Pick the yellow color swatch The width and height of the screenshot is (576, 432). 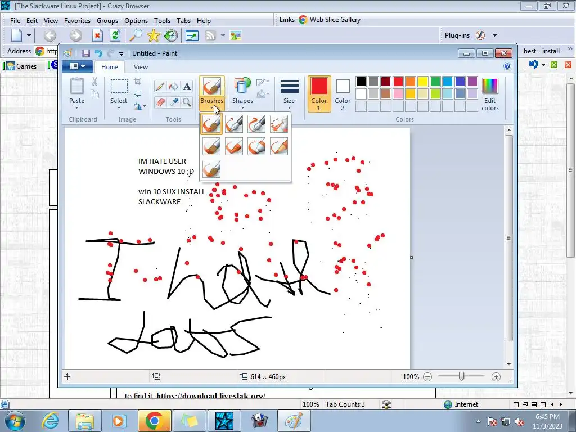click(x=423, y=81)
